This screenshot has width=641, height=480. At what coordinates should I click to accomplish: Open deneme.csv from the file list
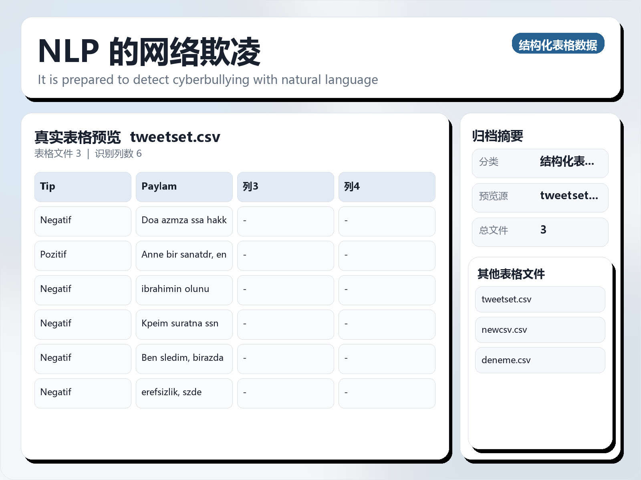540,360
